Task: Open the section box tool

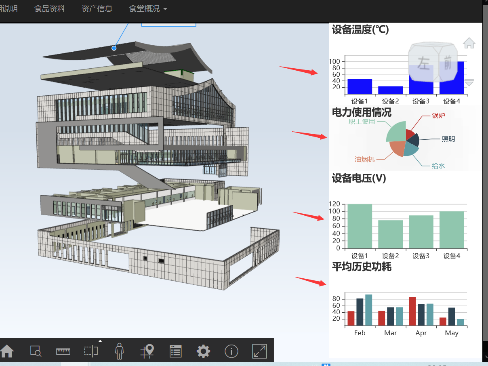Action: (x=91, y=351)
